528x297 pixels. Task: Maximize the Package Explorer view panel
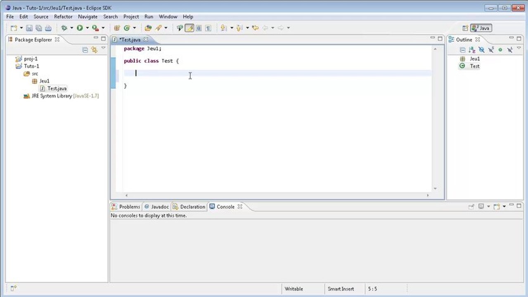(x=103, y=38)
